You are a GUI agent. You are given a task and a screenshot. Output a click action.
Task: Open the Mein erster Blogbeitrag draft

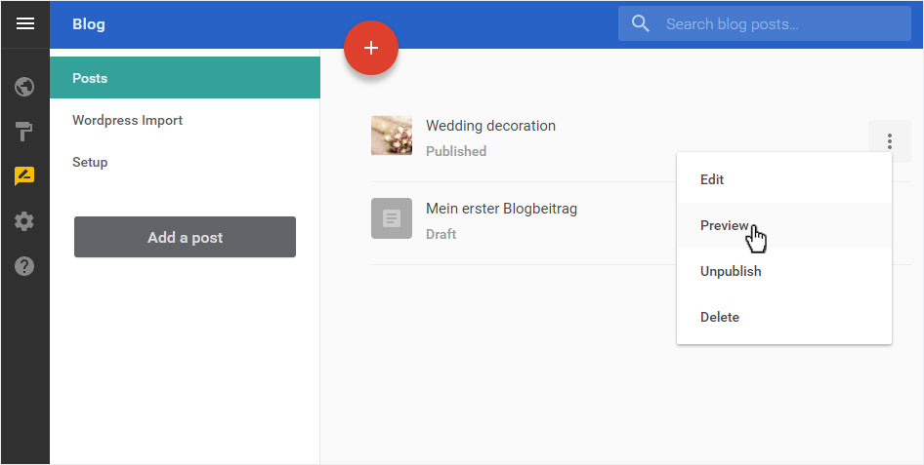pos(501,209)
